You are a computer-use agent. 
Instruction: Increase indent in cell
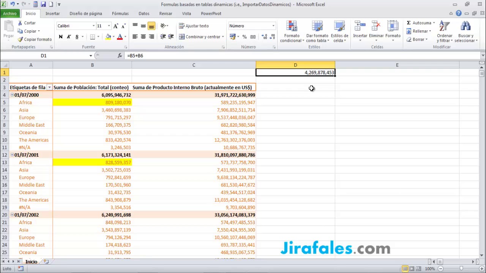click(x=171, y=37)
